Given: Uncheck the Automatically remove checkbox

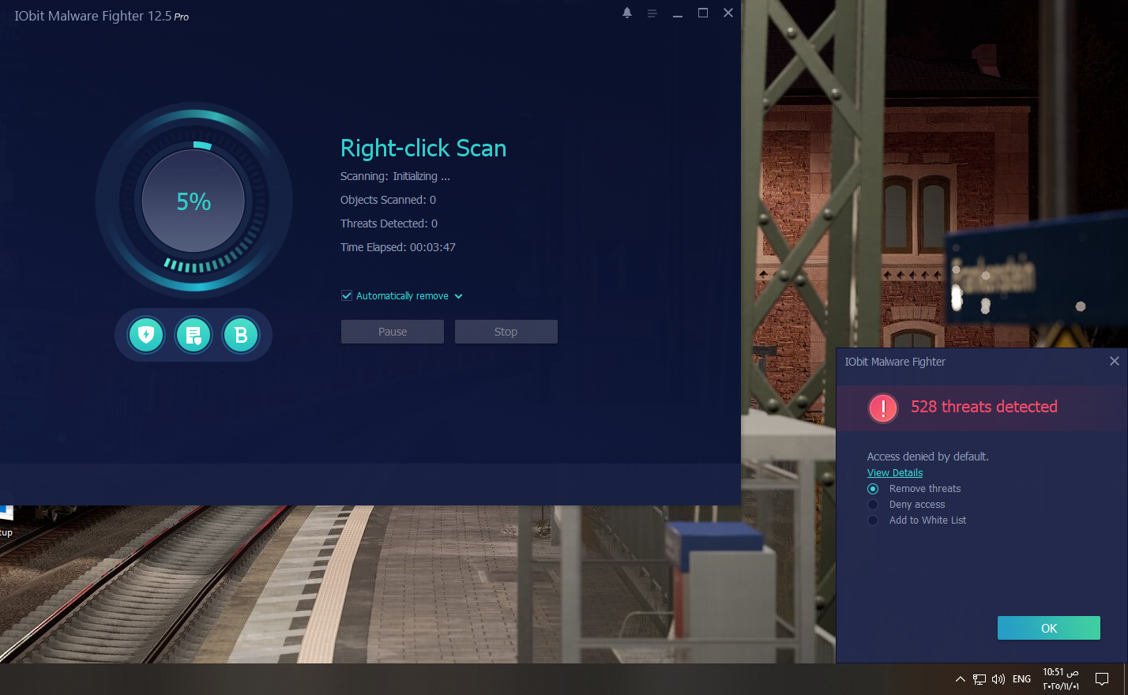Looking at the screenshot, I should (347, 295).
